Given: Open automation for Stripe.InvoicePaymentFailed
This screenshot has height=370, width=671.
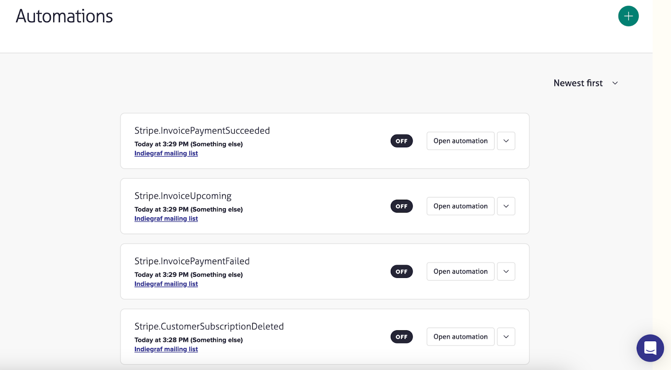Looking at the screenshot, I should click(460, 272).
